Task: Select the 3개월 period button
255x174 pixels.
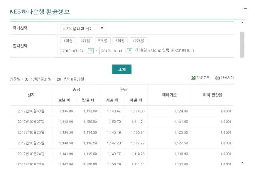Action: (x=103, y=41)
